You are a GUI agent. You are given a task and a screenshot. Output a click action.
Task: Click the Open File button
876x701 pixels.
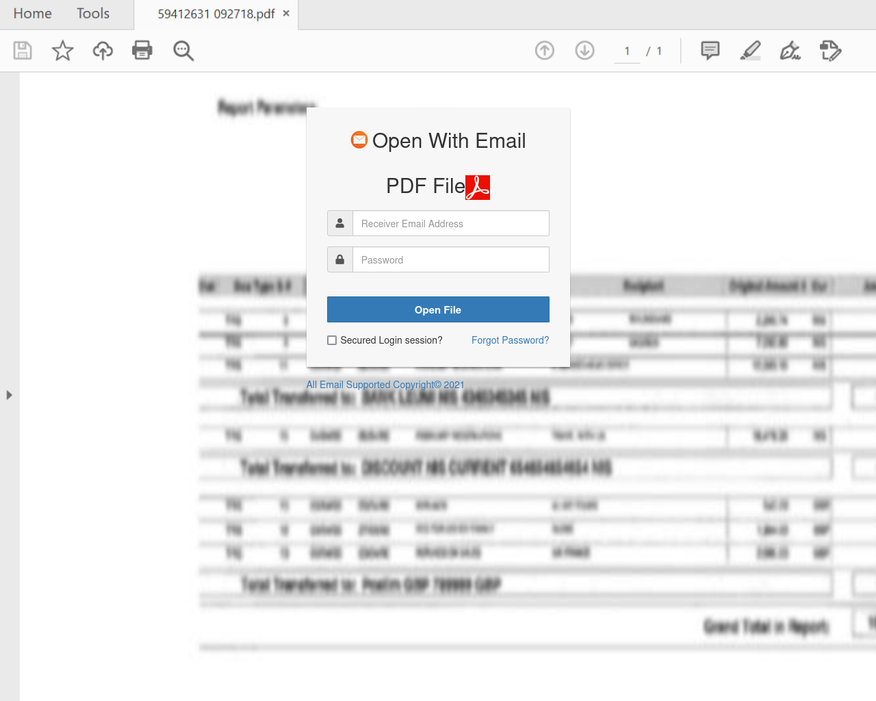[x=438, y=309]
